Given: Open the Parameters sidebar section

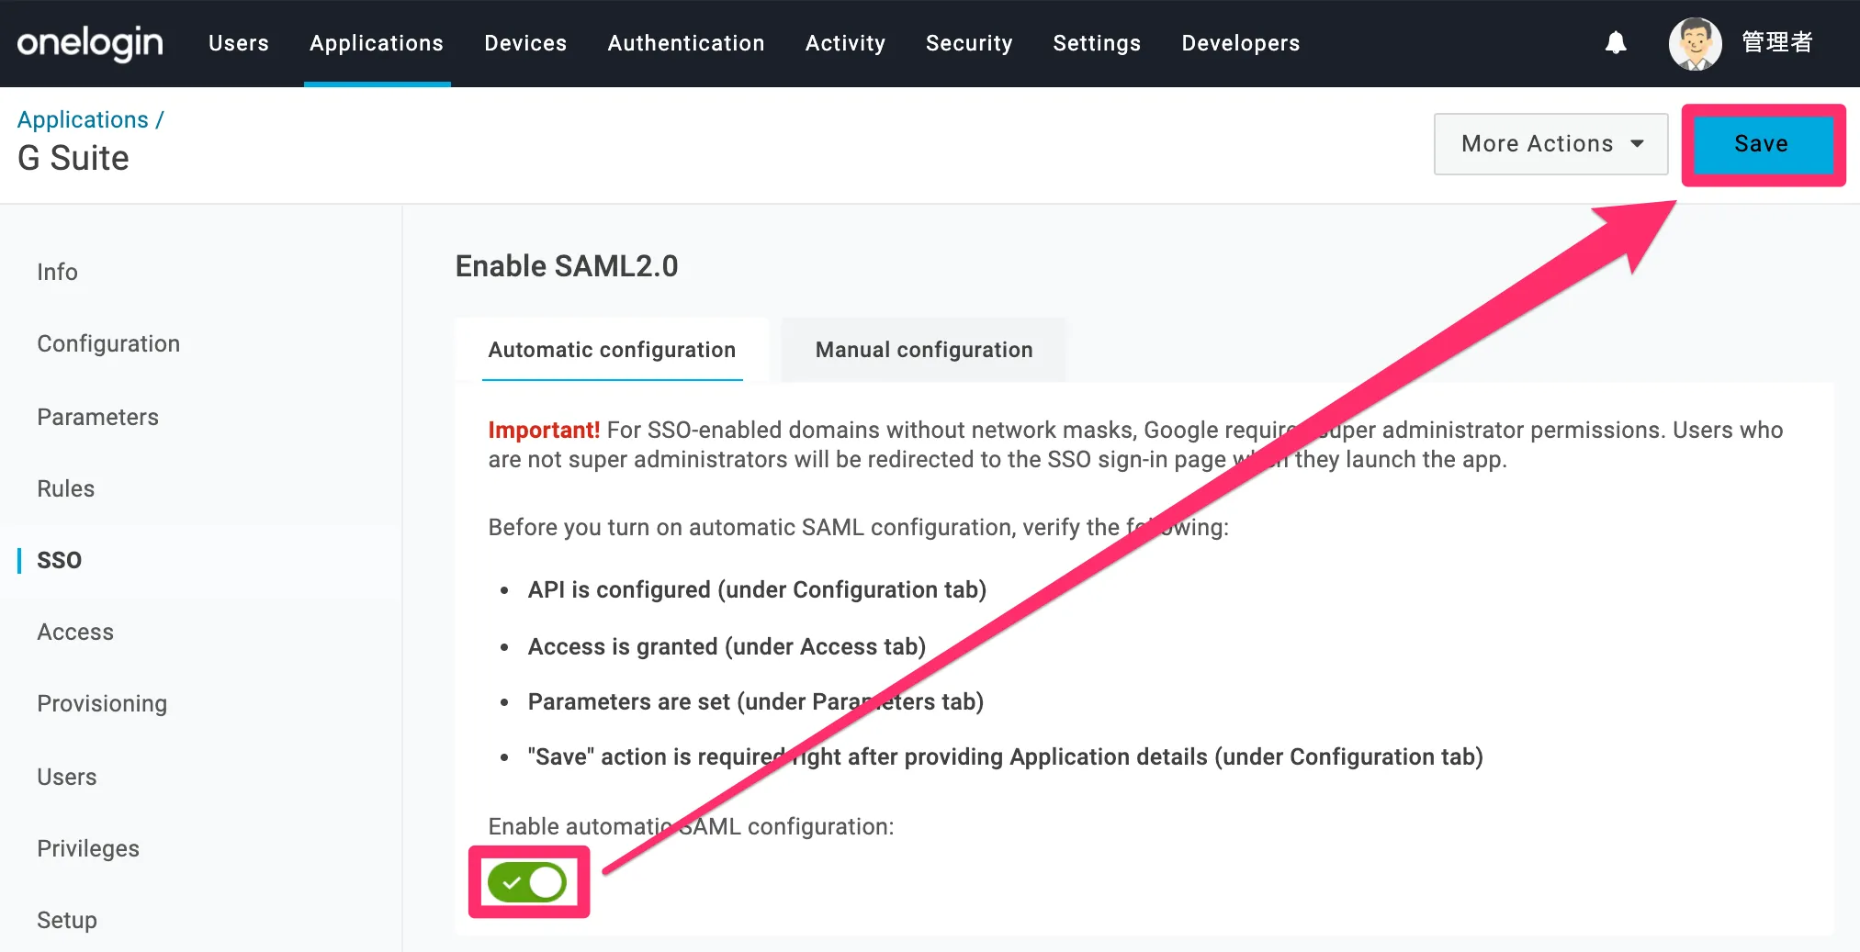Looking at the screenshot, I should point(97,417).
